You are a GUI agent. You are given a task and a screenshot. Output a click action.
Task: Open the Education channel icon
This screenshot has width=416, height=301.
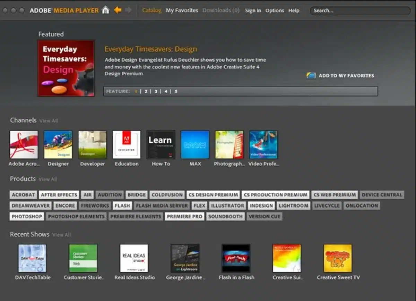coord(127,145)
